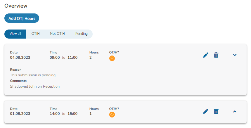Delete the 01.08.2023 entry using trash icon
This screenshot has height=128, width=251.
pyautogui.click(x=216, y=111)
